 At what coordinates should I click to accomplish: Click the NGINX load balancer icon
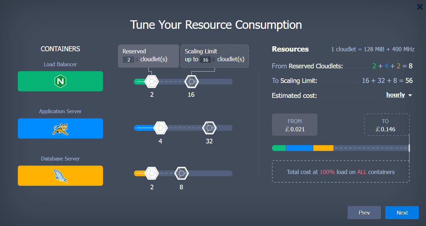click(x=60, y=82)
